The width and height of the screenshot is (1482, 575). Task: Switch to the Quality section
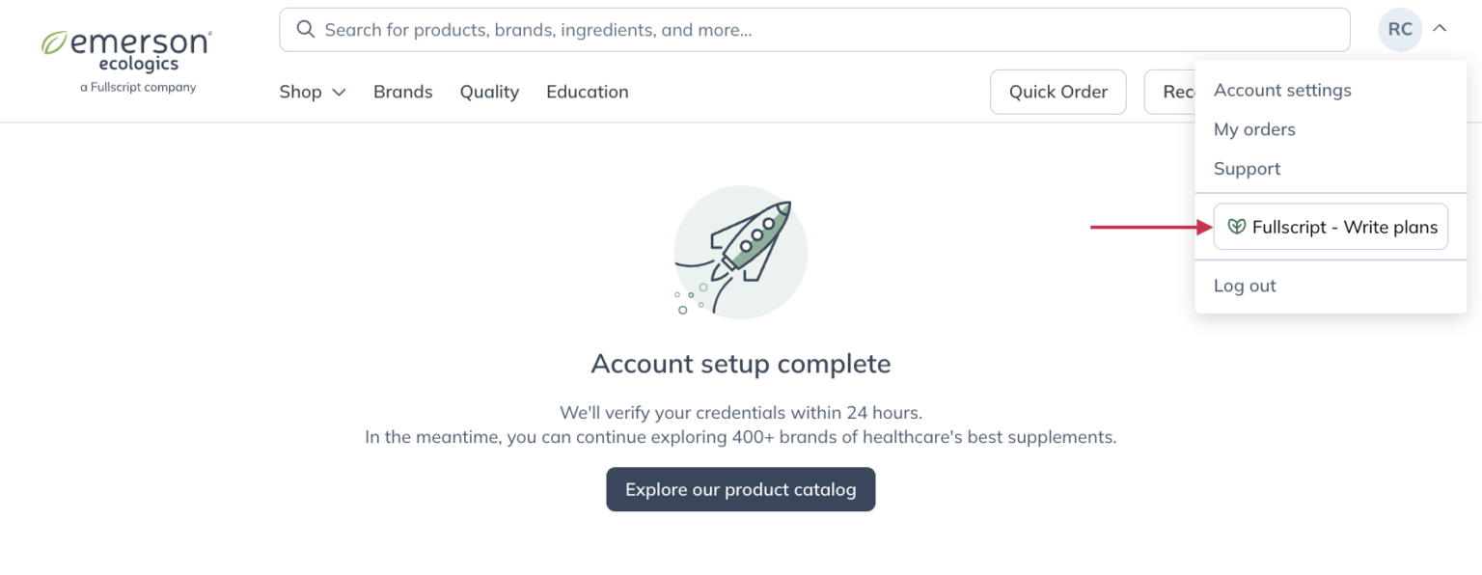point(489,92)
